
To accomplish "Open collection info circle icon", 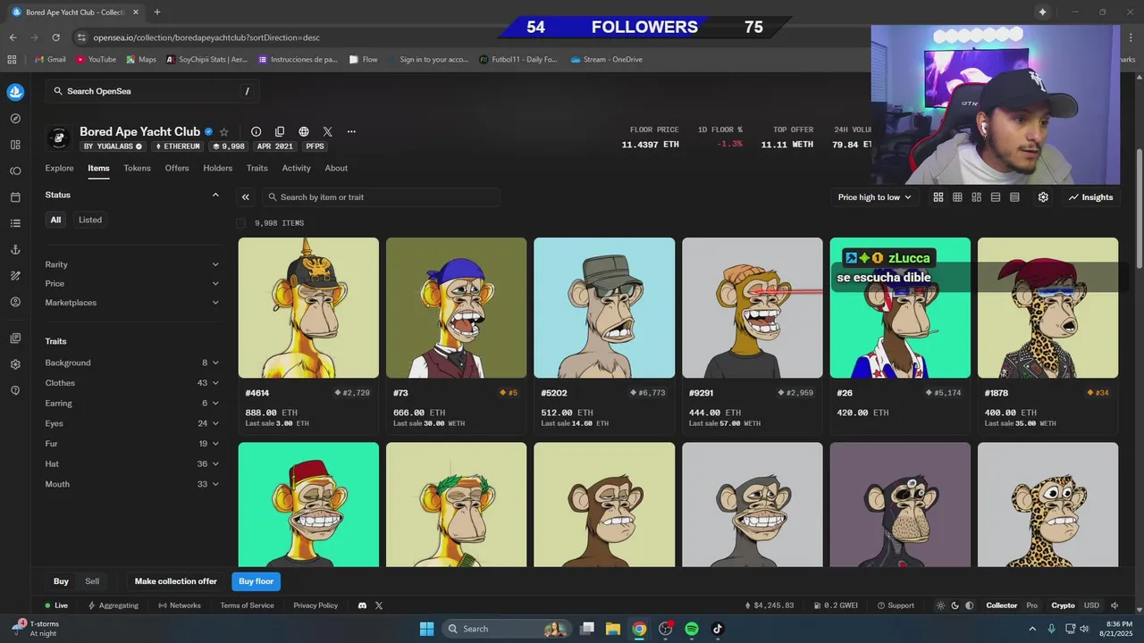I will point(256,131).
